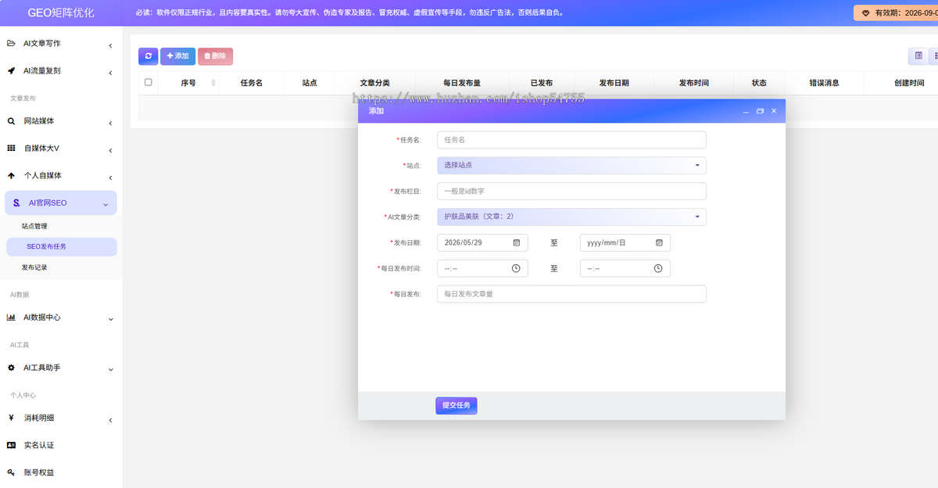Viewport: 938px width, 488px height.
Task: Click the 站点 column header
Action: pos(310,83)
